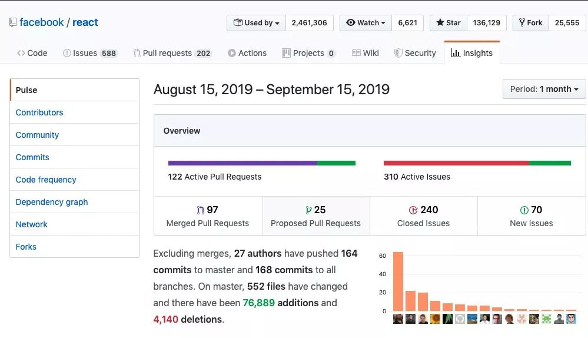Click the first contributor avatar under chart
Screen dimensions: 588x338
(x=398, y=319)
